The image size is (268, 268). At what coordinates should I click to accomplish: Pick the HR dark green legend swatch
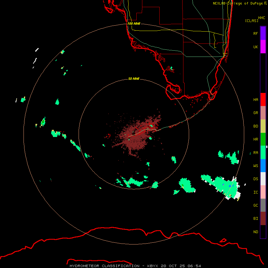[x=263, y=139]
